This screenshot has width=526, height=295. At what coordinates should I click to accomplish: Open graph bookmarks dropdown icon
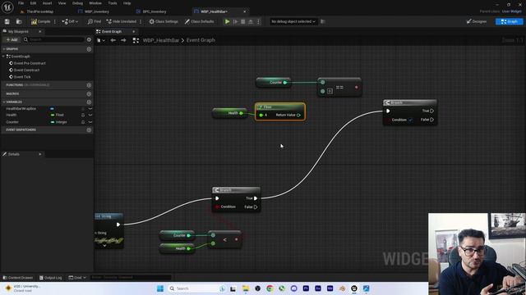100,40
